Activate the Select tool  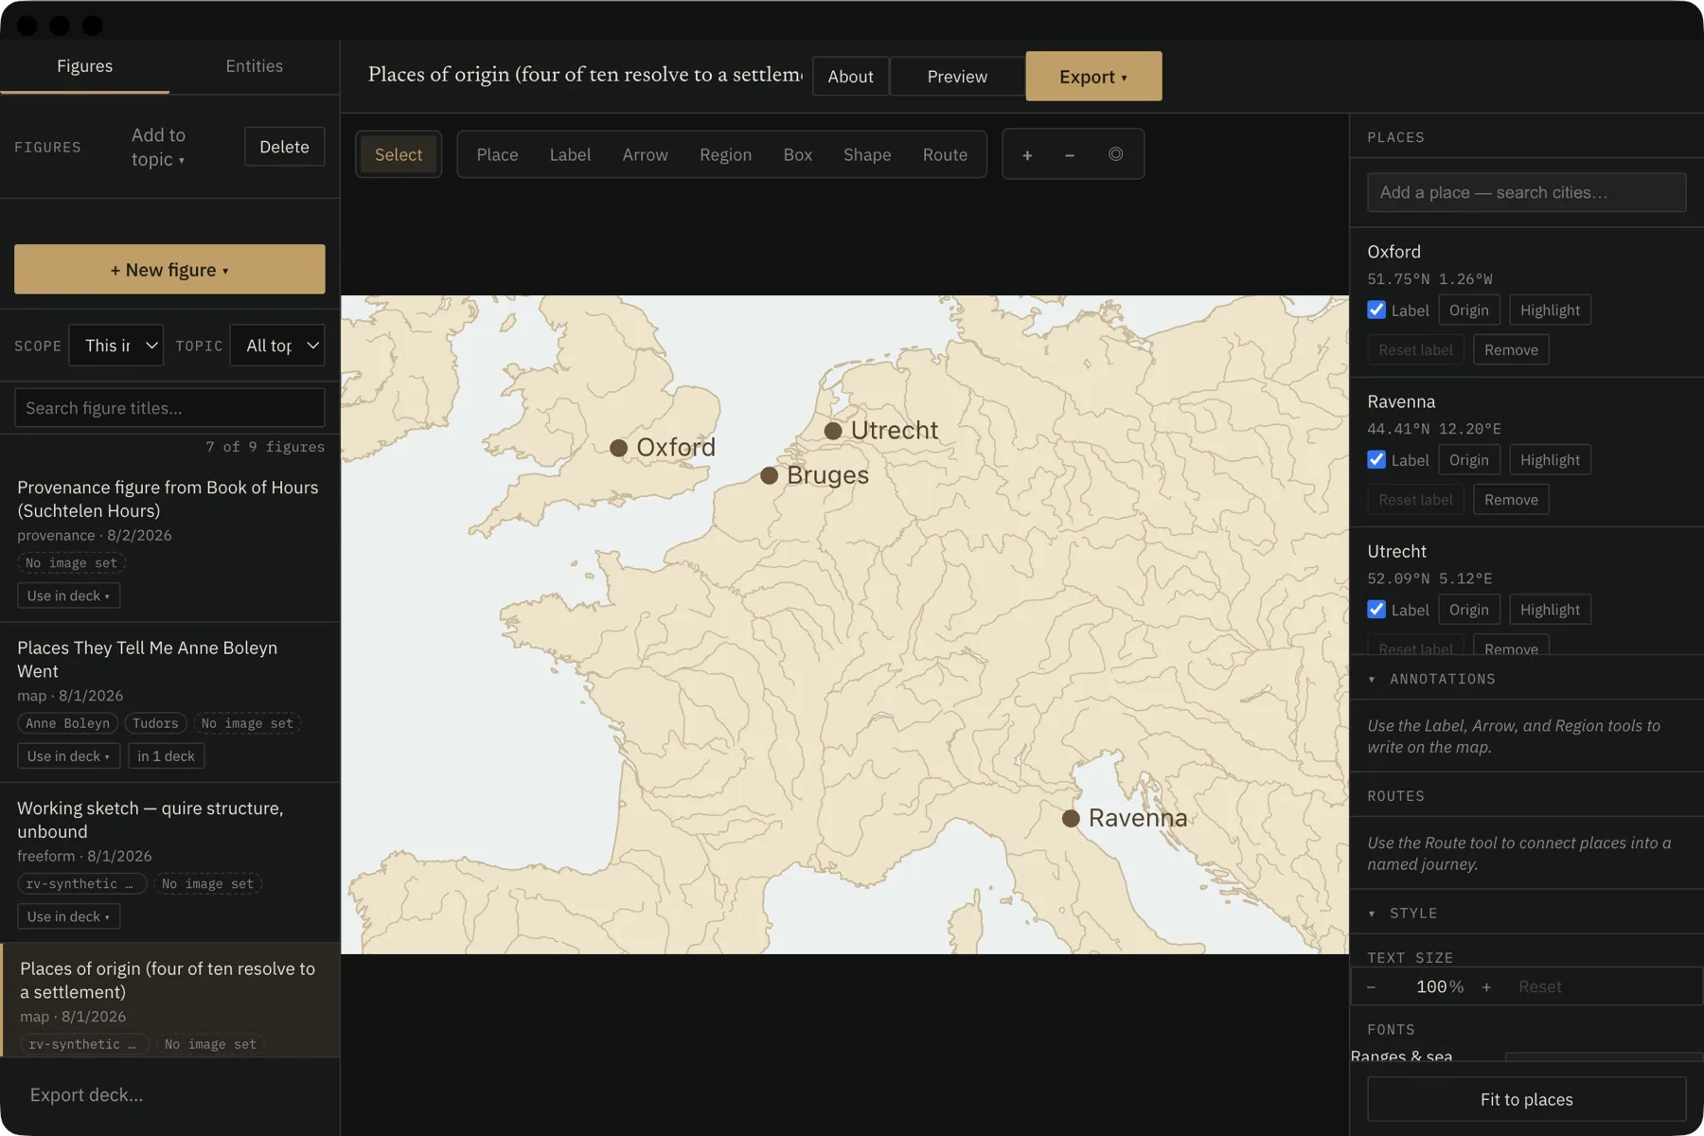point(399,154)
